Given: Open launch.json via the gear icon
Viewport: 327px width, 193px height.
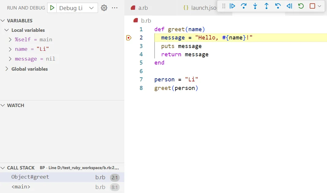Looking at the screenshot, I should tap(104, 8).
